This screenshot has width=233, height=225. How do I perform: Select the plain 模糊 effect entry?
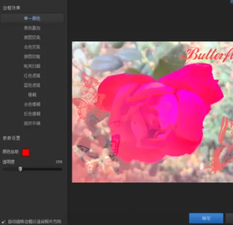pos(32,95)
